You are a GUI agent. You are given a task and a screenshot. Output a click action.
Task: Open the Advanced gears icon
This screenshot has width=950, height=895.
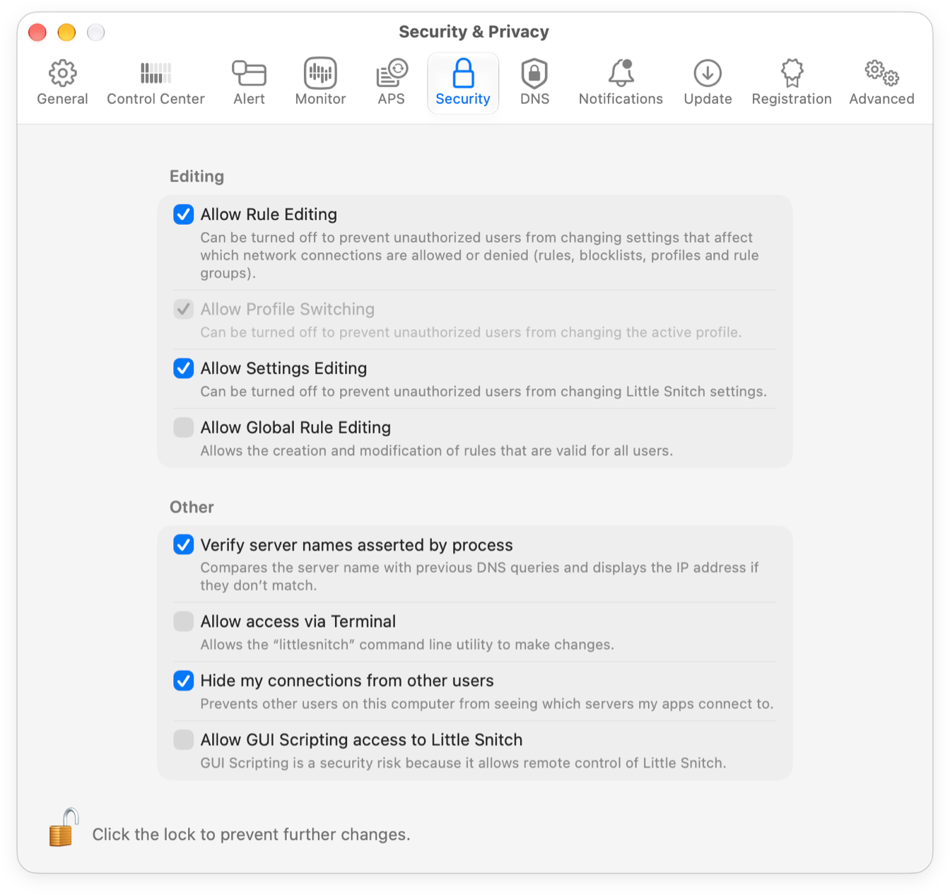(x=881, y=74)
